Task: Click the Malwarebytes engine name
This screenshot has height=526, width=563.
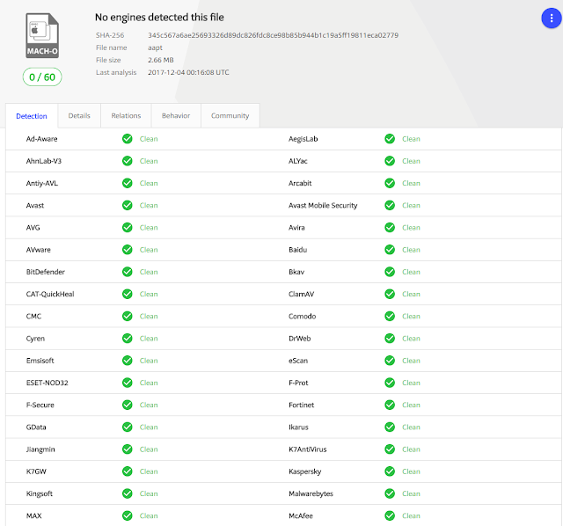Action: click(311, 493)
